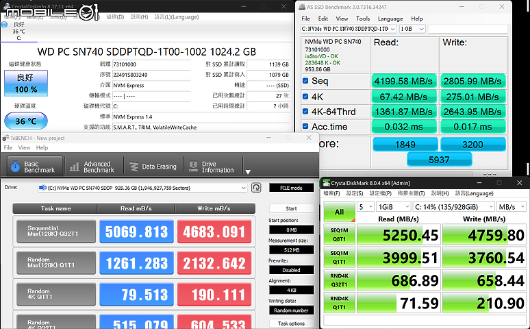The height and width of the screenshot is (329, 530).
Task: Run All tests in CrystalDiskMark
Action: pos(339,212)
